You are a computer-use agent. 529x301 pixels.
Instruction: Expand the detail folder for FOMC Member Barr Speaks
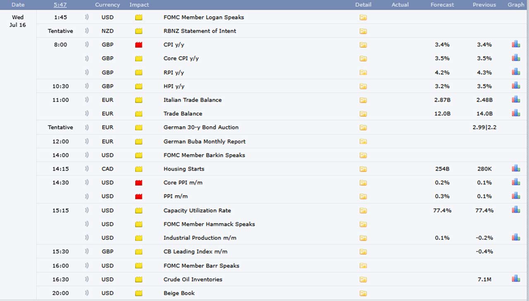tap(363, 266)
